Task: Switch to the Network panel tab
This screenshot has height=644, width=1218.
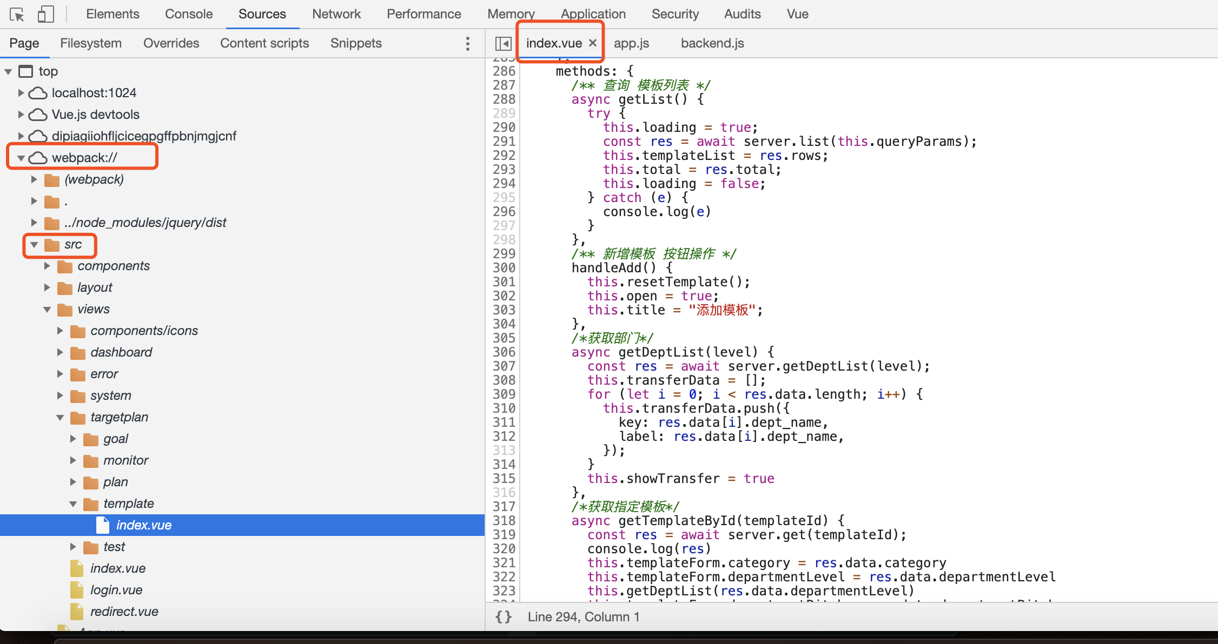Action: point(336,14)
